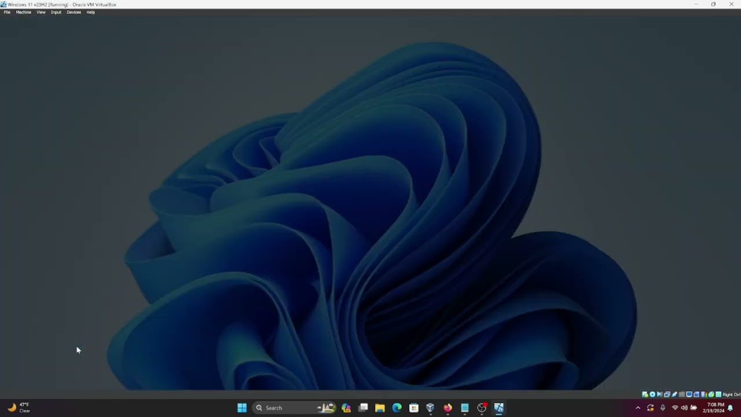The height and width of the screenshot is (417, 741).
Task: Click the optical disc status icon
Action: coord(652,394)
